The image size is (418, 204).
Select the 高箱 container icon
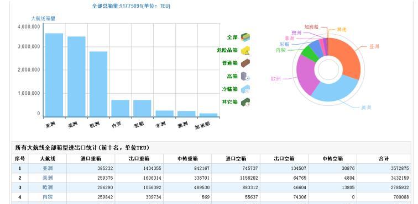coord(245,76)
